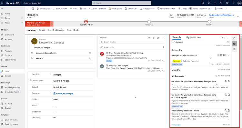Open Knowledge Articles in the sidebar

[12, 87]
